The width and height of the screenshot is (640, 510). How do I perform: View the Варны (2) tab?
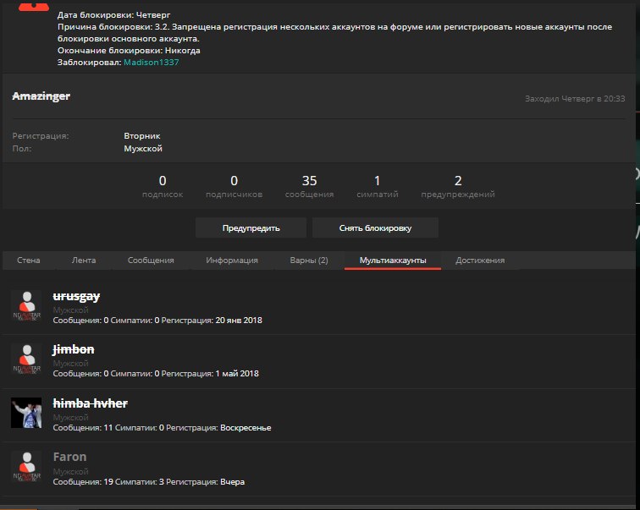(x=308, y=260)
